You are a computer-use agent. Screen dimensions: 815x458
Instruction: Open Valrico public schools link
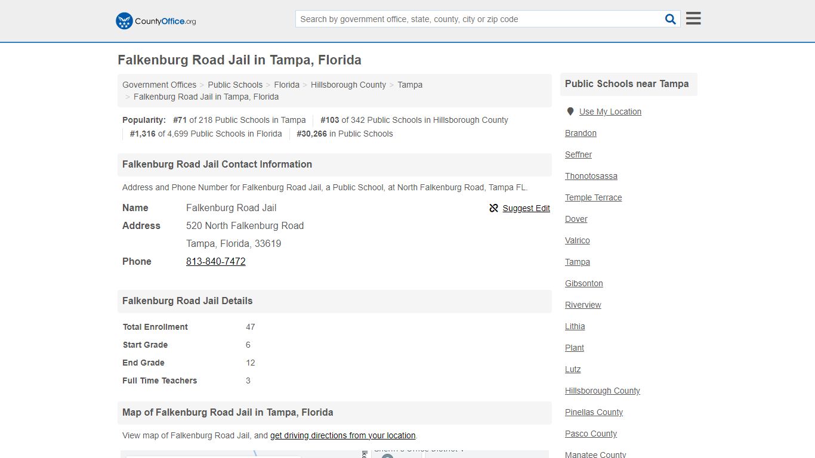[x=578, y=240]
